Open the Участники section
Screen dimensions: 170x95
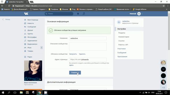121,49
